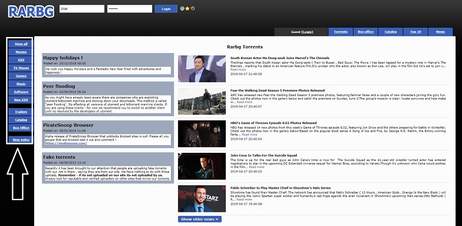Open the Pablo Schreiber Master Chief headline
Viewport: 462px width, 226px height.
tap(280, 188)
